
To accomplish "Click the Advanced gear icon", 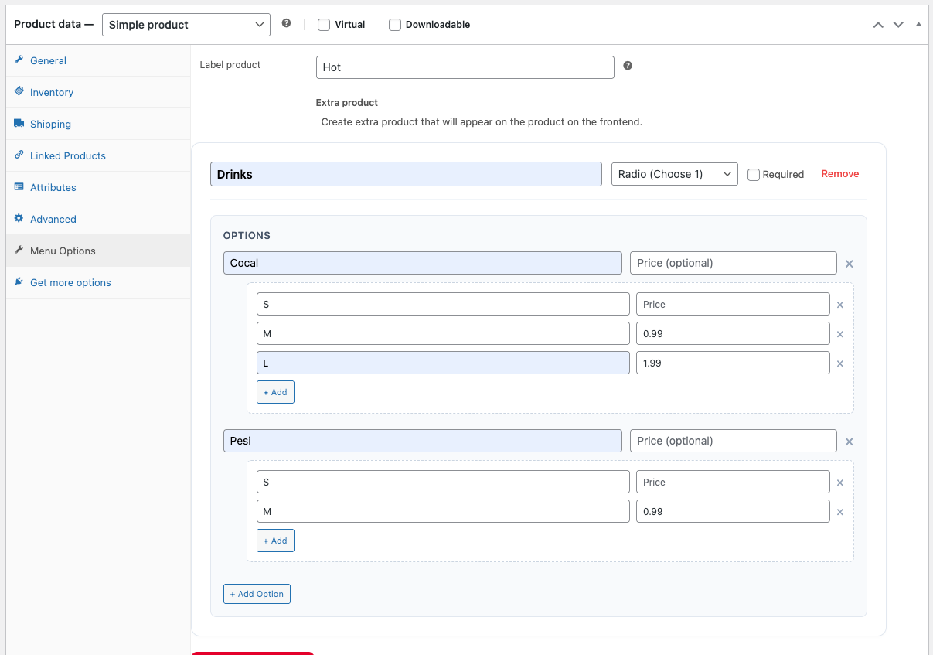I will tap(19, 219).
